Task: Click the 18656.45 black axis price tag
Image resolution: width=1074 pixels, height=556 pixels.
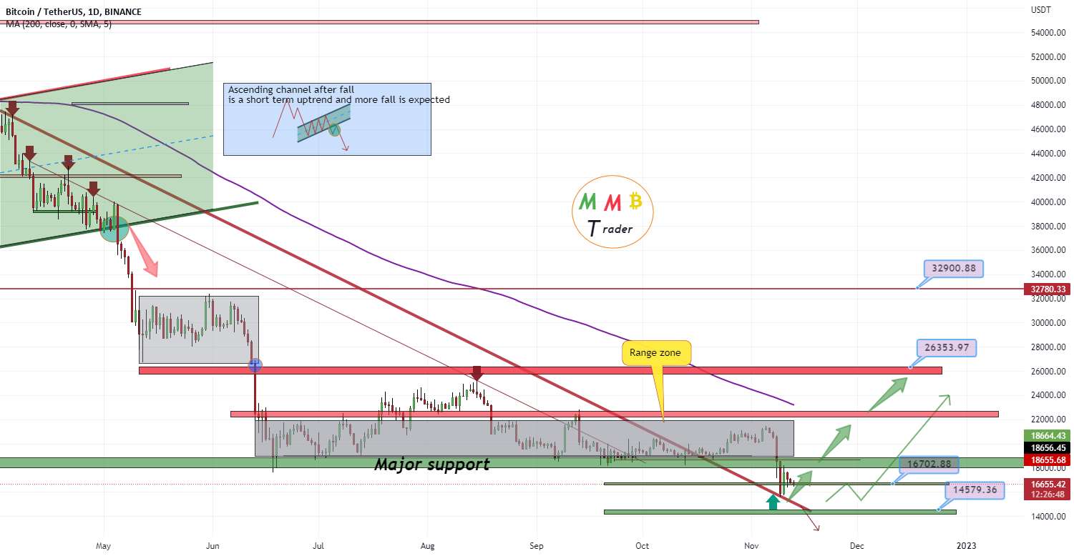Action: (1048, 447)
